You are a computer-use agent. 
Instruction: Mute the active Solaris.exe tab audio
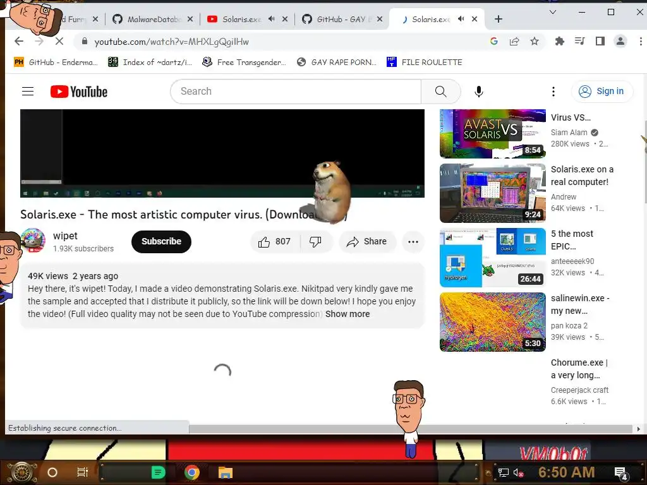tap(461, 19)
